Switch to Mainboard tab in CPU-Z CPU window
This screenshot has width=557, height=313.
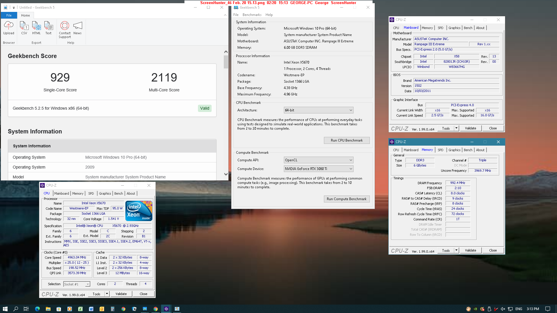(x=62, y=193)
